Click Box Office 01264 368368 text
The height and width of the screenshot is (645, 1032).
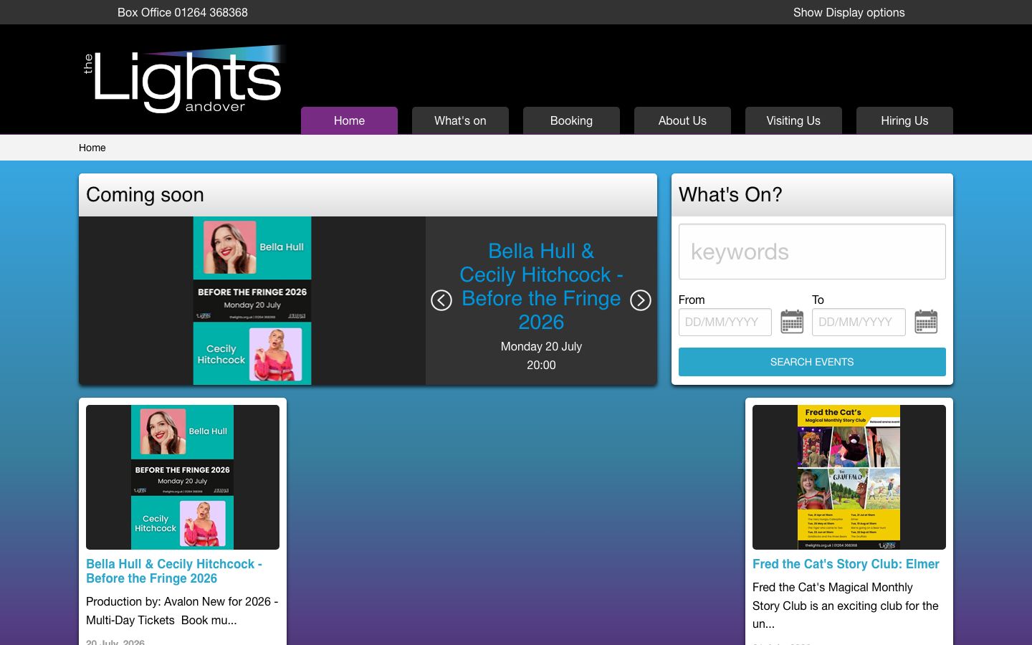(x=183, y=12)
